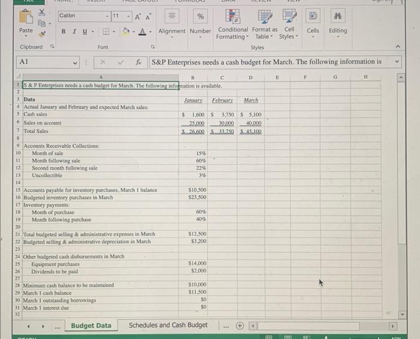This screenshot has width=420, height=339.
Task: Toggle Underline formatting
Action: click(85, 32)
